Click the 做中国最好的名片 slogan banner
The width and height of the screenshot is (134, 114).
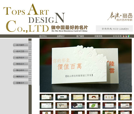[x=69, y=29]
